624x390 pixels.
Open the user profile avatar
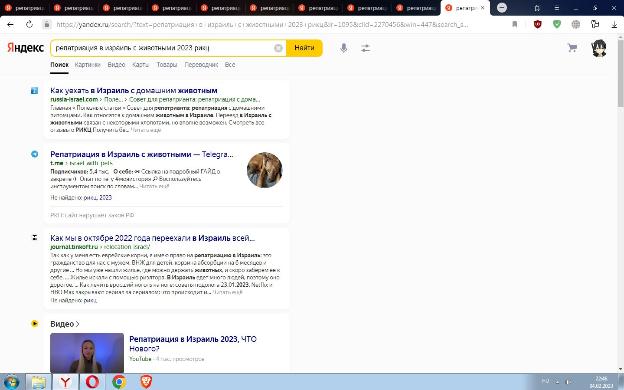(599, 48)
